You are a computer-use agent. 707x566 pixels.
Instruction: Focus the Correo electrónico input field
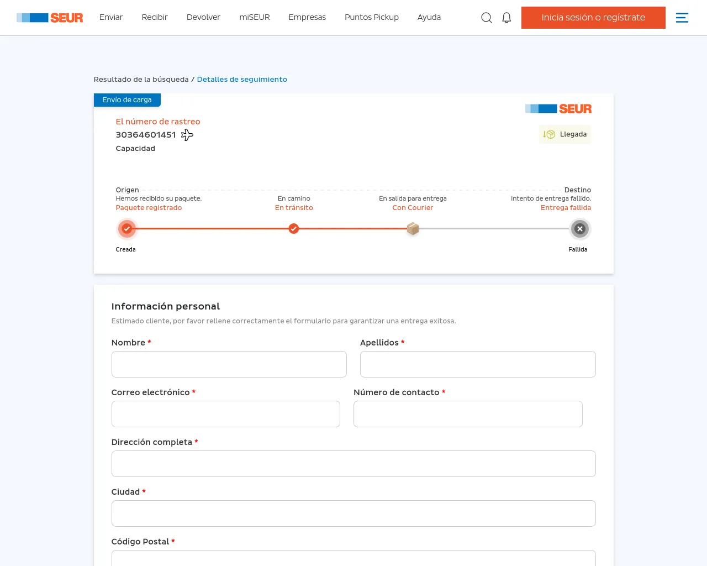226,414
